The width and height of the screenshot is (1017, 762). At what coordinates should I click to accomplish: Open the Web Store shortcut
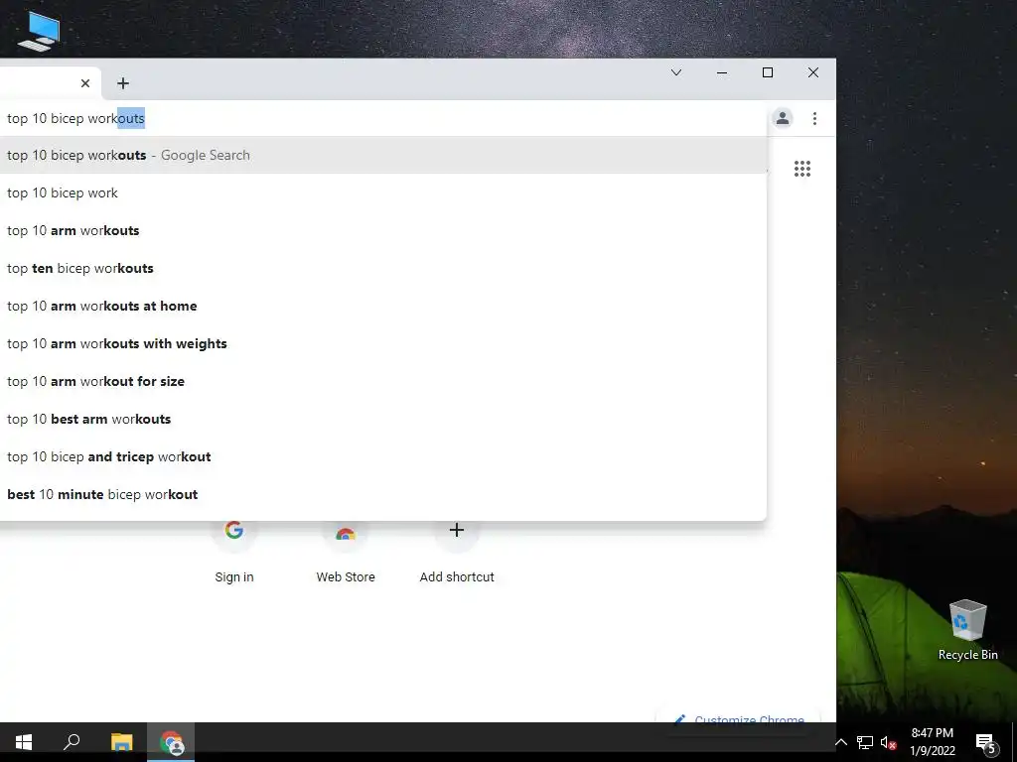(346, 551)
